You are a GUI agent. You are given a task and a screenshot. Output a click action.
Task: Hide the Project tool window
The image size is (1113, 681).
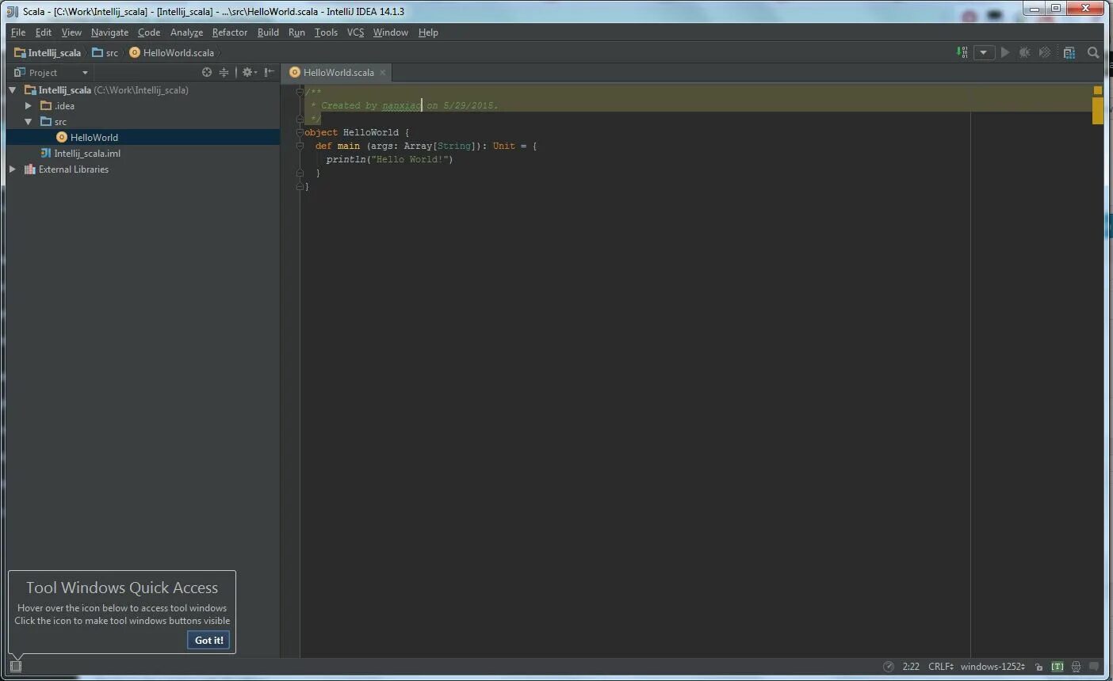[x=270, y=72]
